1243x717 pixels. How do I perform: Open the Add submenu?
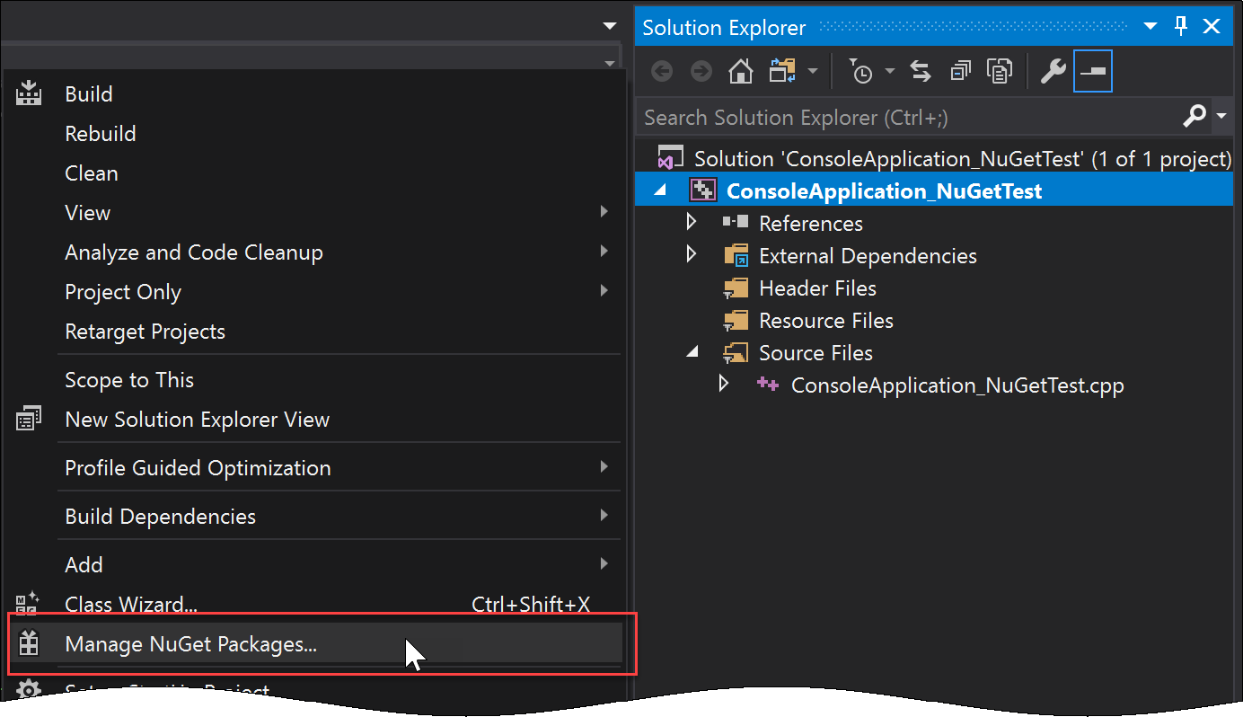pyautogui.click(x=84, y=565)
